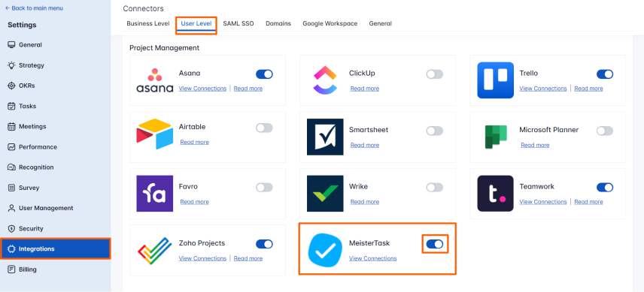The image size is (644, 292).
Task: Open the Domains tab
Action: click(x=278, y=24)
